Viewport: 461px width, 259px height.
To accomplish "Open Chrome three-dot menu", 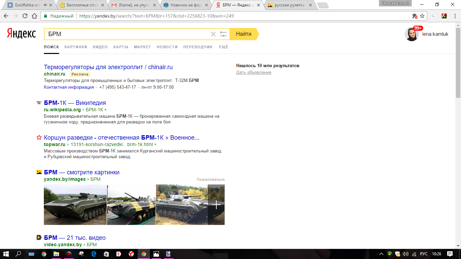I will tap(455, 16).
